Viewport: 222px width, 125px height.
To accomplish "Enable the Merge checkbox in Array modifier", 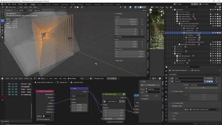I will [173, 113].
